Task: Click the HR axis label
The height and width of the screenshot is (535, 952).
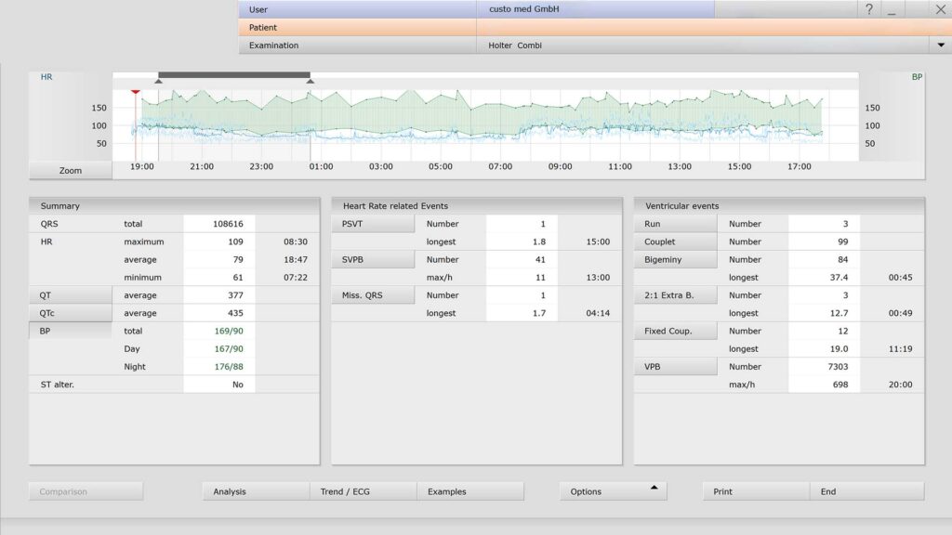Action: point(46,77)
